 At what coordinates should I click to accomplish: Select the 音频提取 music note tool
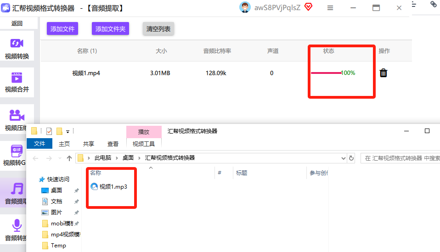[x=13, y=193]
